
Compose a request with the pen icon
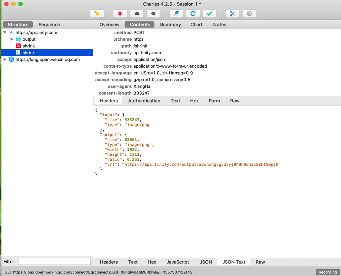coord(176,13)
